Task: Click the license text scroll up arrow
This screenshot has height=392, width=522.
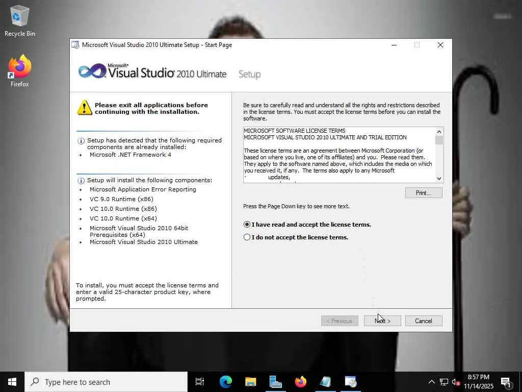Action: click(x=439, y=132)
